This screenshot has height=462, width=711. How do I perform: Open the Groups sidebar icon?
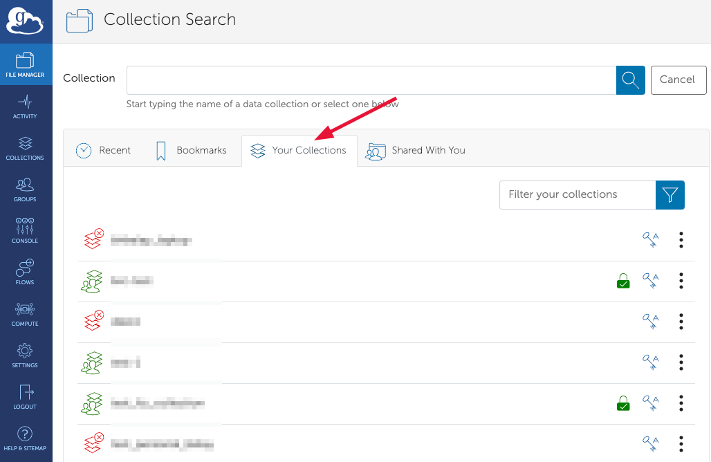pos(26,189)
